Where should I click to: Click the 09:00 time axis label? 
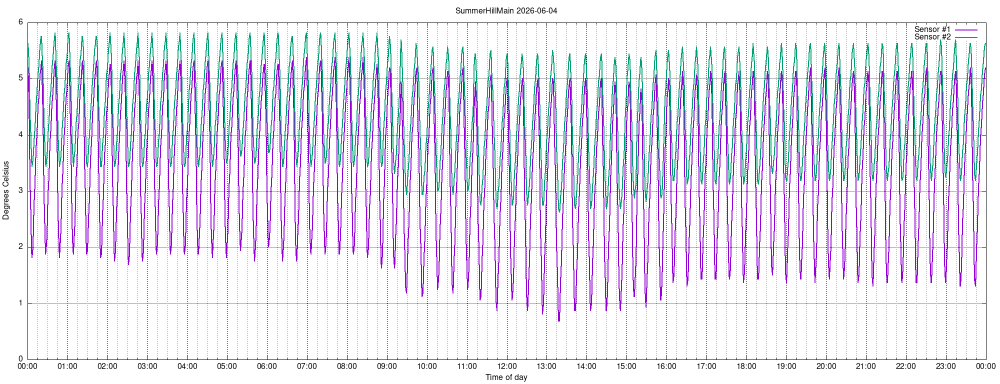[387, 366]
